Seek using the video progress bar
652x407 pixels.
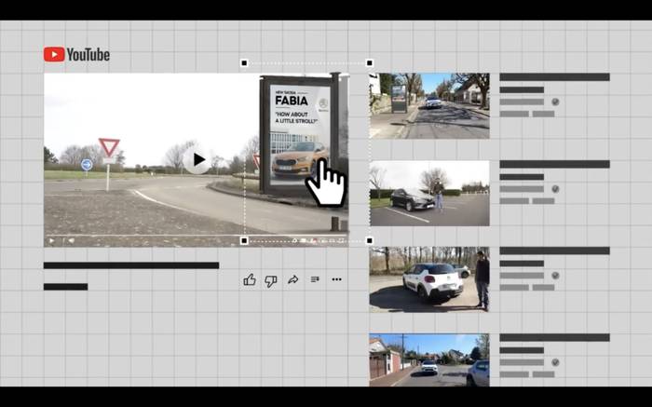click(197, 236)
